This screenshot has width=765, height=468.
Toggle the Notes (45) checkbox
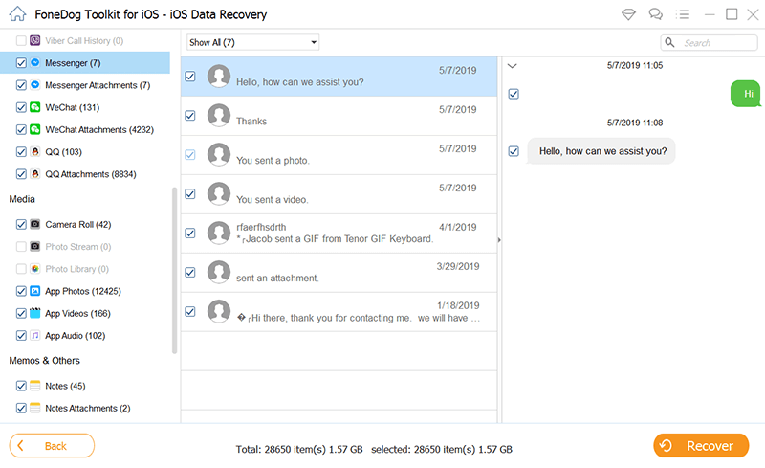click(x=21, y=386)
